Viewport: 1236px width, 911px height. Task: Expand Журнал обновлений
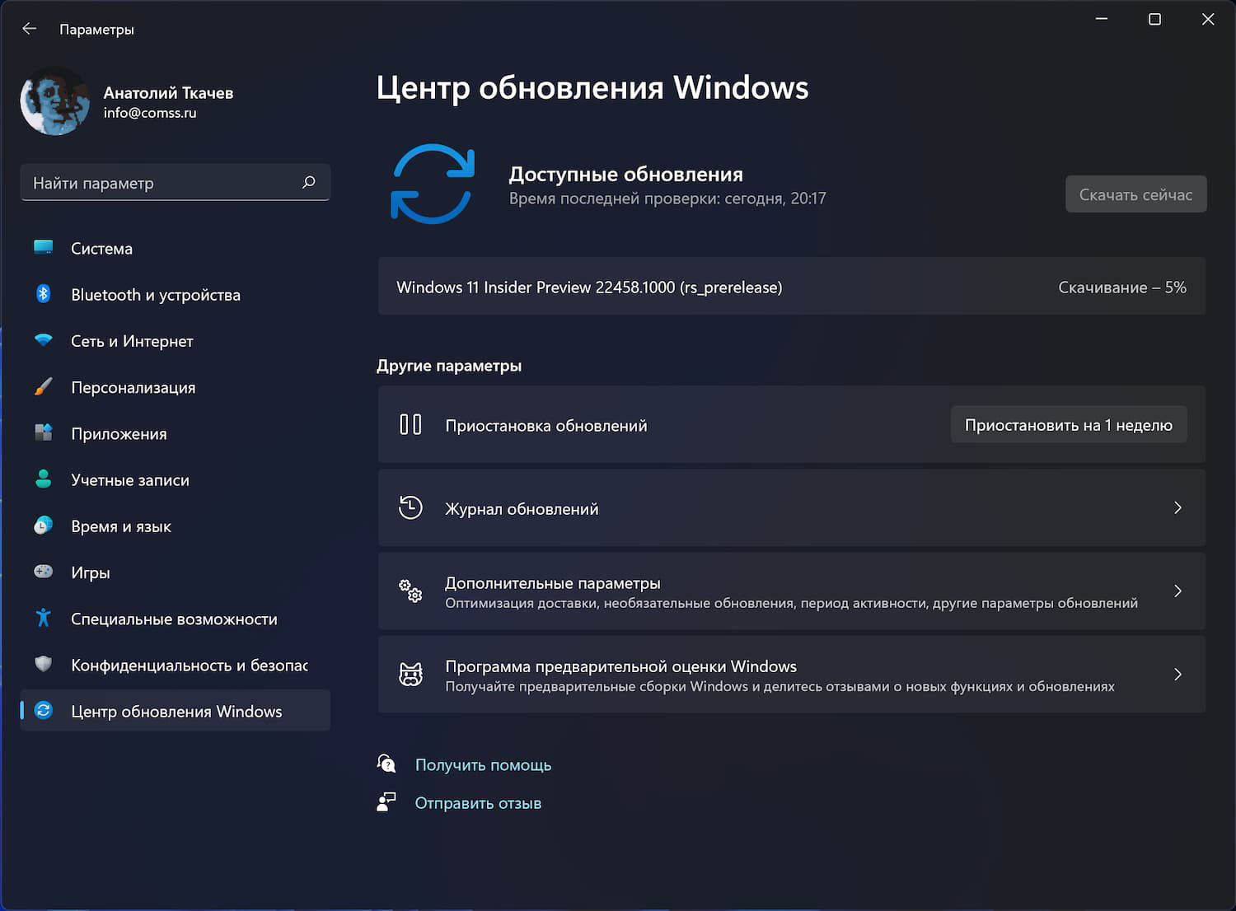click(x=791, y=508)
